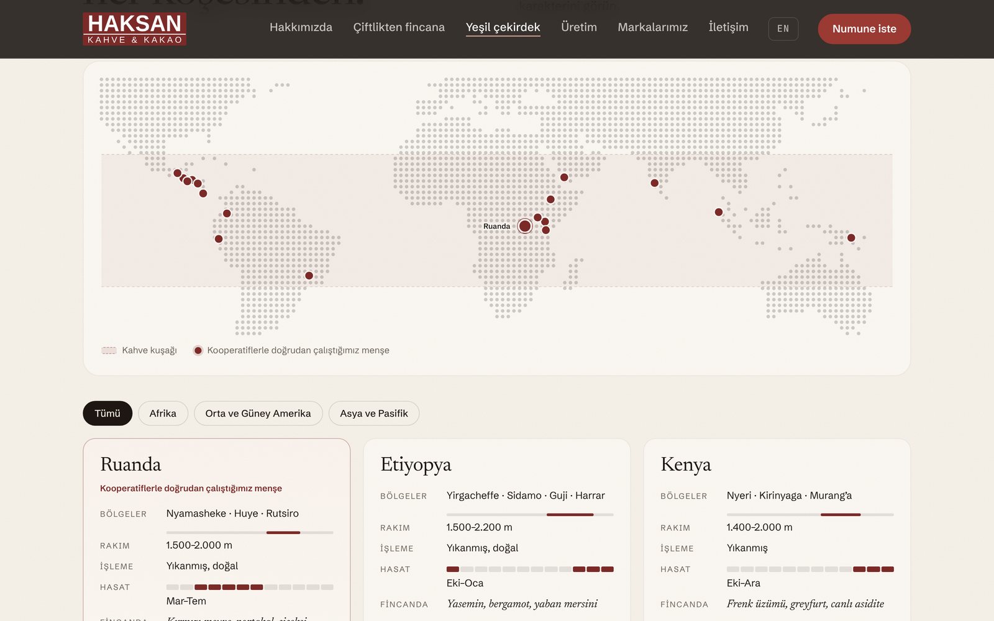The image size is (994, 621).
Task: Open the Ruanda origin card heading
Action: pos(130,465)
